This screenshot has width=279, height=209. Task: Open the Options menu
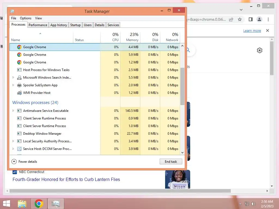tap(25, 18)
